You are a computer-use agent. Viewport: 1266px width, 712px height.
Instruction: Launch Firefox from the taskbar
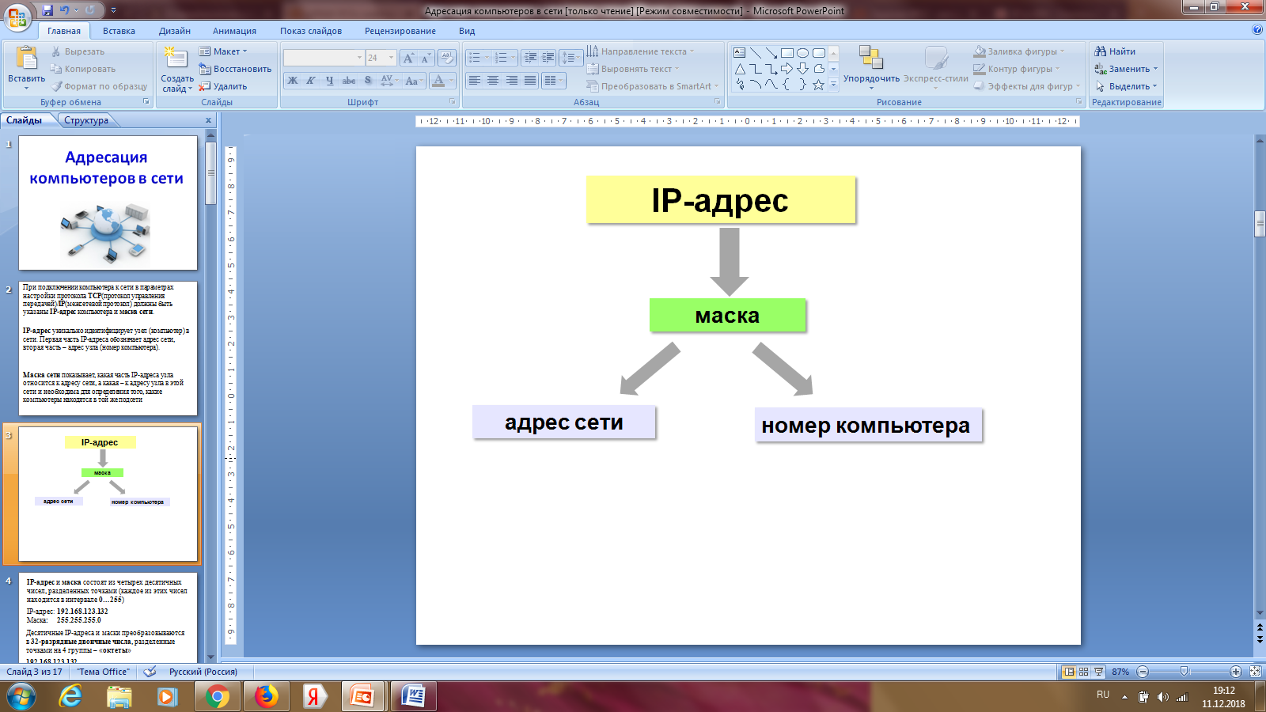[267, 697]
